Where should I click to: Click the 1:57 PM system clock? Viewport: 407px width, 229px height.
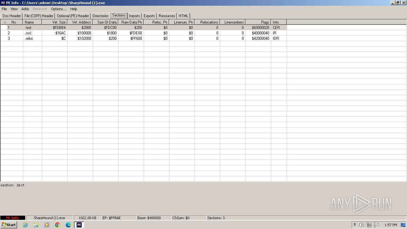click(391, 225)
